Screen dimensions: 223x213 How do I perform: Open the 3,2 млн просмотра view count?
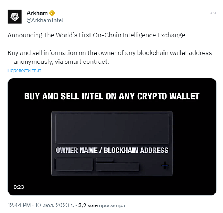point(102,205)
